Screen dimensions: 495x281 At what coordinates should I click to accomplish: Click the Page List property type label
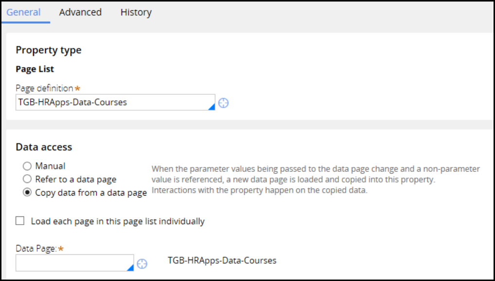click(x=35, y=69)
